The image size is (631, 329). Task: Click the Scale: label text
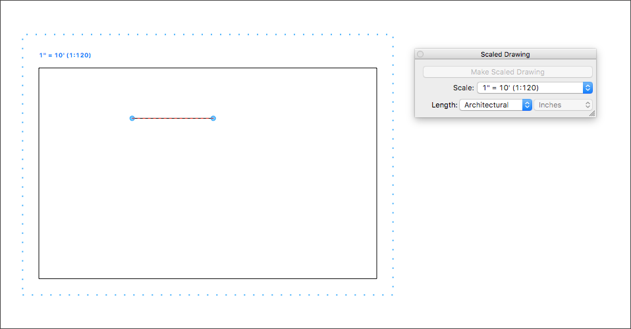coord(463,88)
